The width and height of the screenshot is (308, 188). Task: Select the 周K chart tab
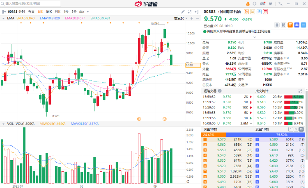tap(49, 12)
